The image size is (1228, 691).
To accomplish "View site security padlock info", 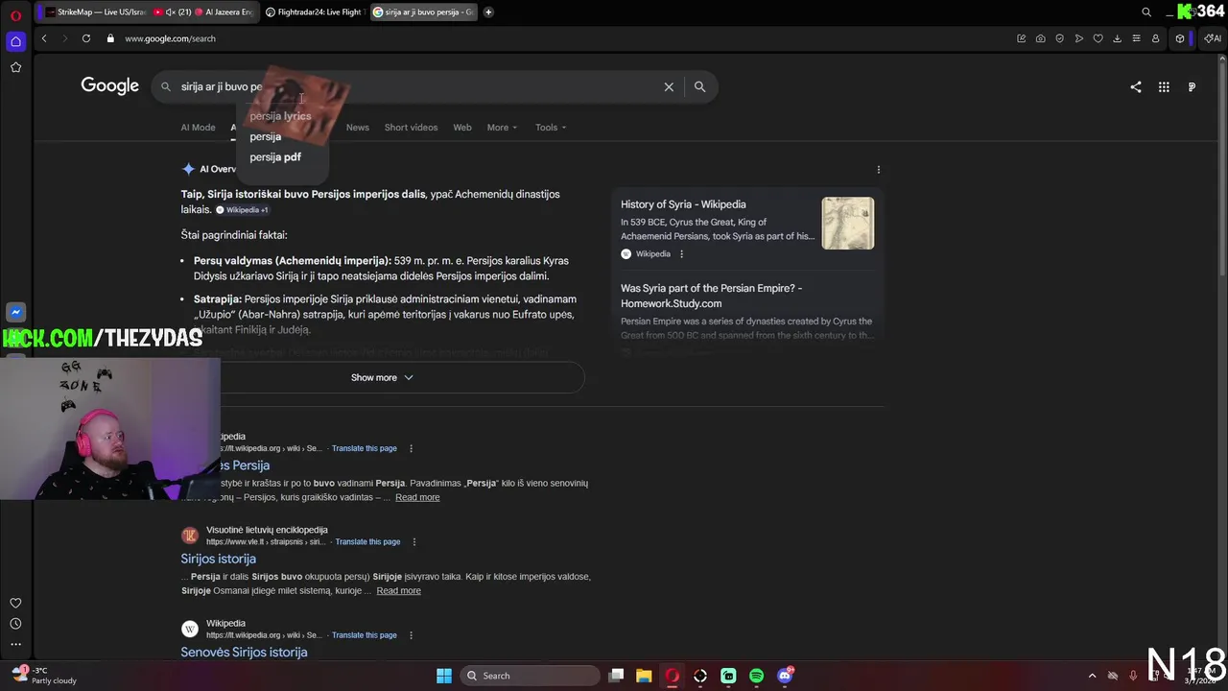I will click(110, 38).
